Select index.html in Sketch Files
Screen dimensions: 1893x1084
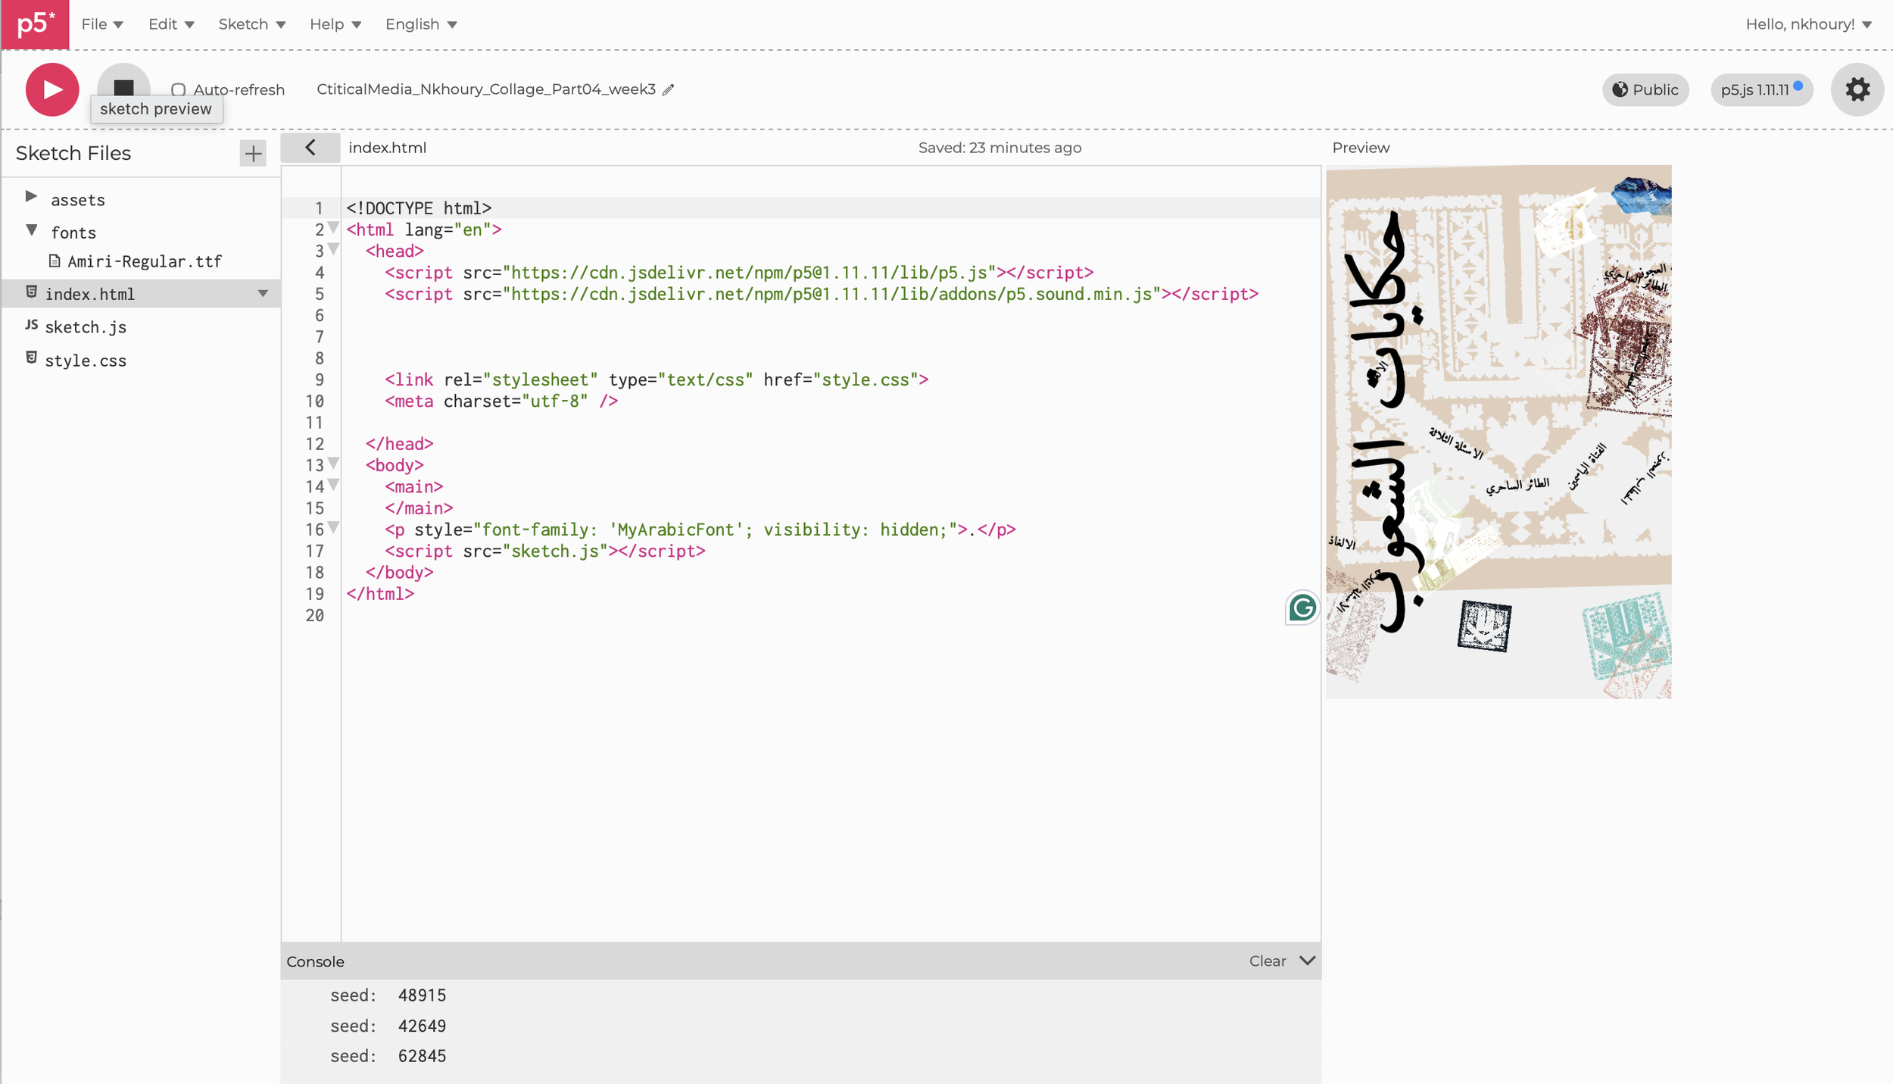click(141, 294)
